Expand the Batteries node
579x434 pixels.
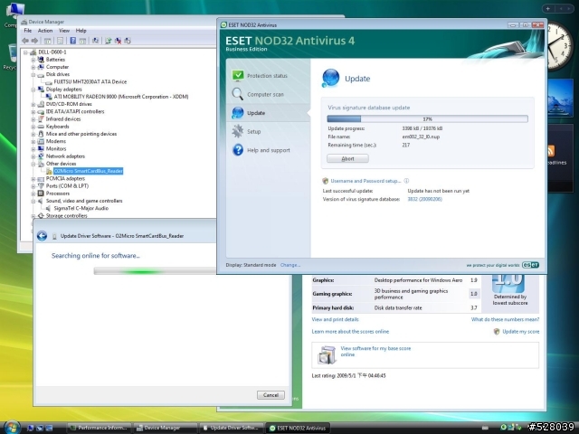coord(33,60)
